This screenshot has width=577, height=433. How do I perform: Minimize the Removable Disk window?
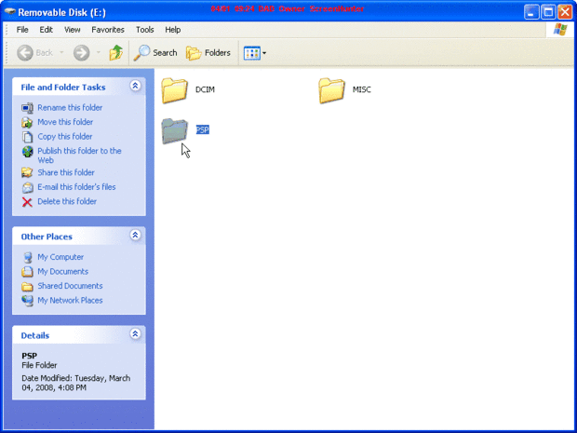[531, 12]
